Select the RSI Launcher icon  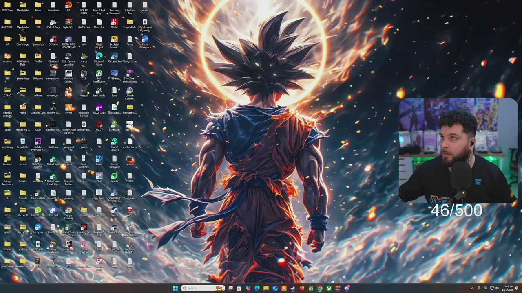tap(115, 58)
